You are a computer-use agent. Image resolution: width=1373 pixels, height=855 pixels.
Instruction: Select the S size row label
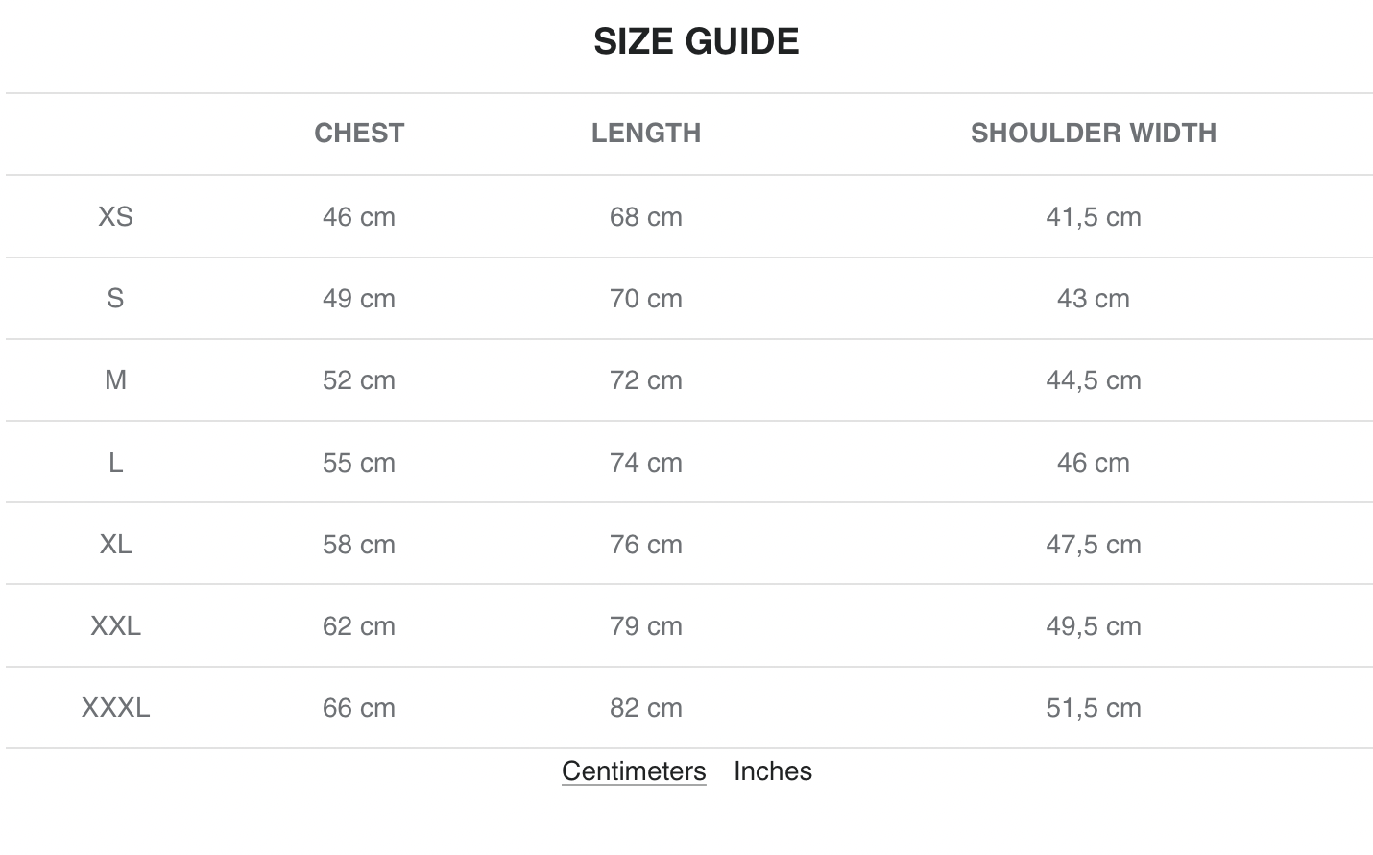point(115,298)
